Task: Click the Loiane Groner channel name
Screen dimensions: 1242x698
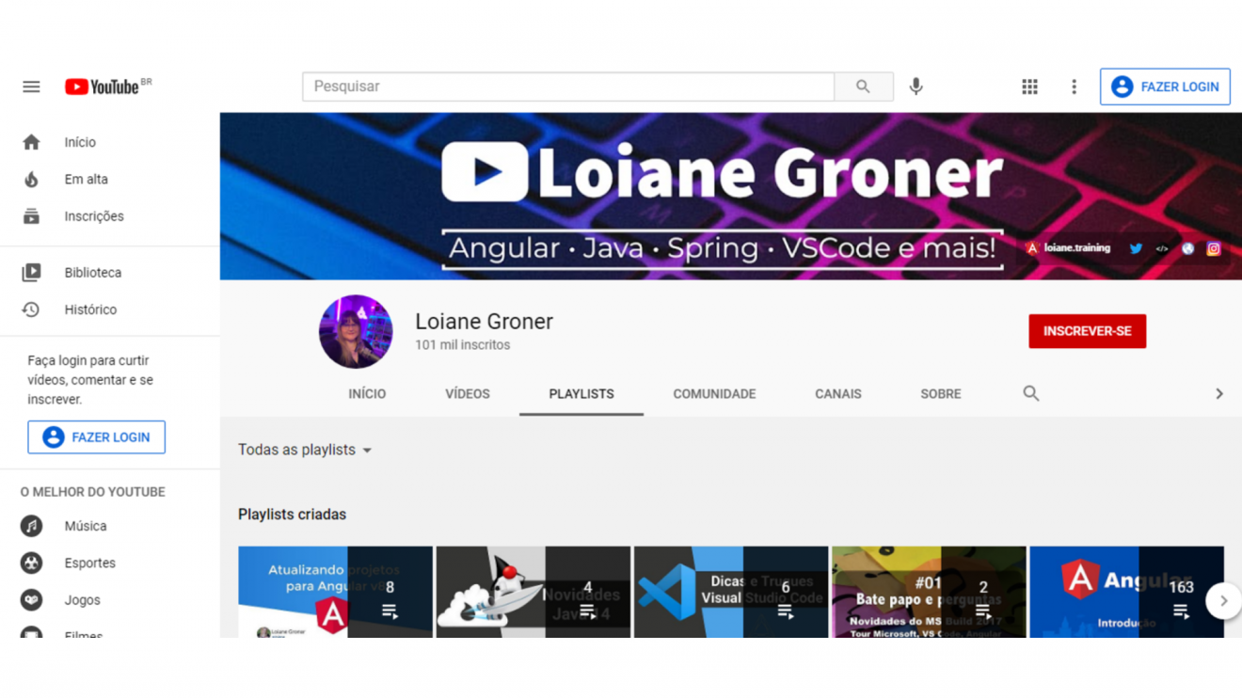Action: point(484,322)
